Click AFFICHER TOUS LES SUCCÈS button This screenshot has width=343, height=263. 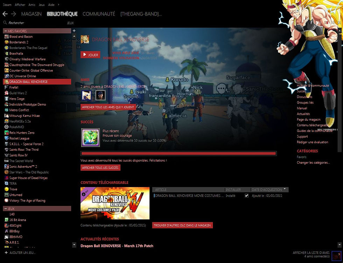pos(100,168)
